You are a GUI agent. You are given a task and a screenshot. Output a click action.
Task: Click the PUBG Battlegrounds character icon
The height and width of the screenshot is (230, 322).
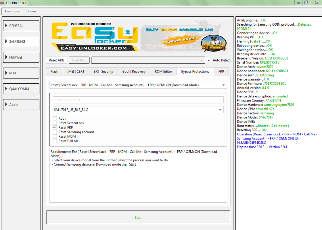(214, 43)
